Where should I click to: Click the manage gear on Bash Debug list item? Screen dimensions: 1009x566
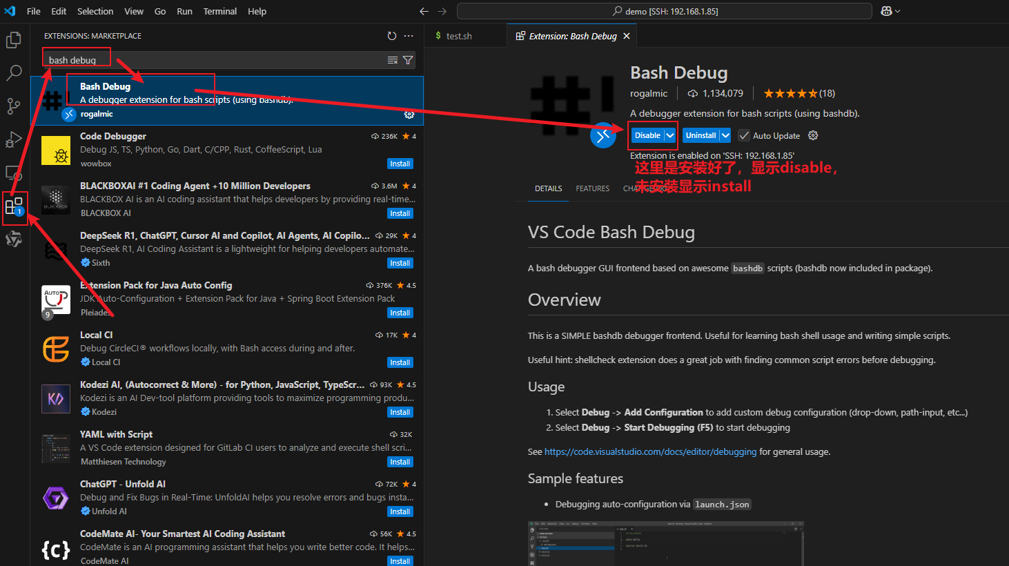[409, 115]
